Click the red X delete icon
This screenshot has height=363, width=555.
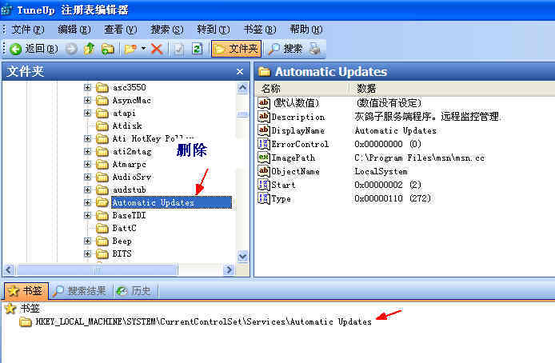pyautogui.click(x=157, y=49)
